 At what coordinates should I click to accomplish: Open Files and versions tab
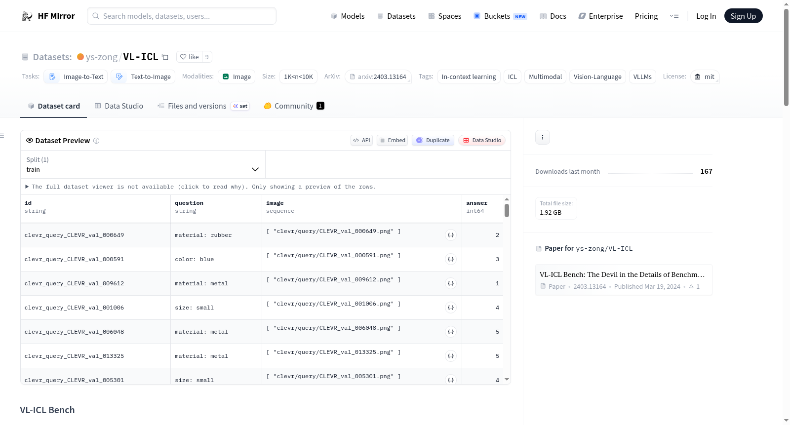point(203,106)
